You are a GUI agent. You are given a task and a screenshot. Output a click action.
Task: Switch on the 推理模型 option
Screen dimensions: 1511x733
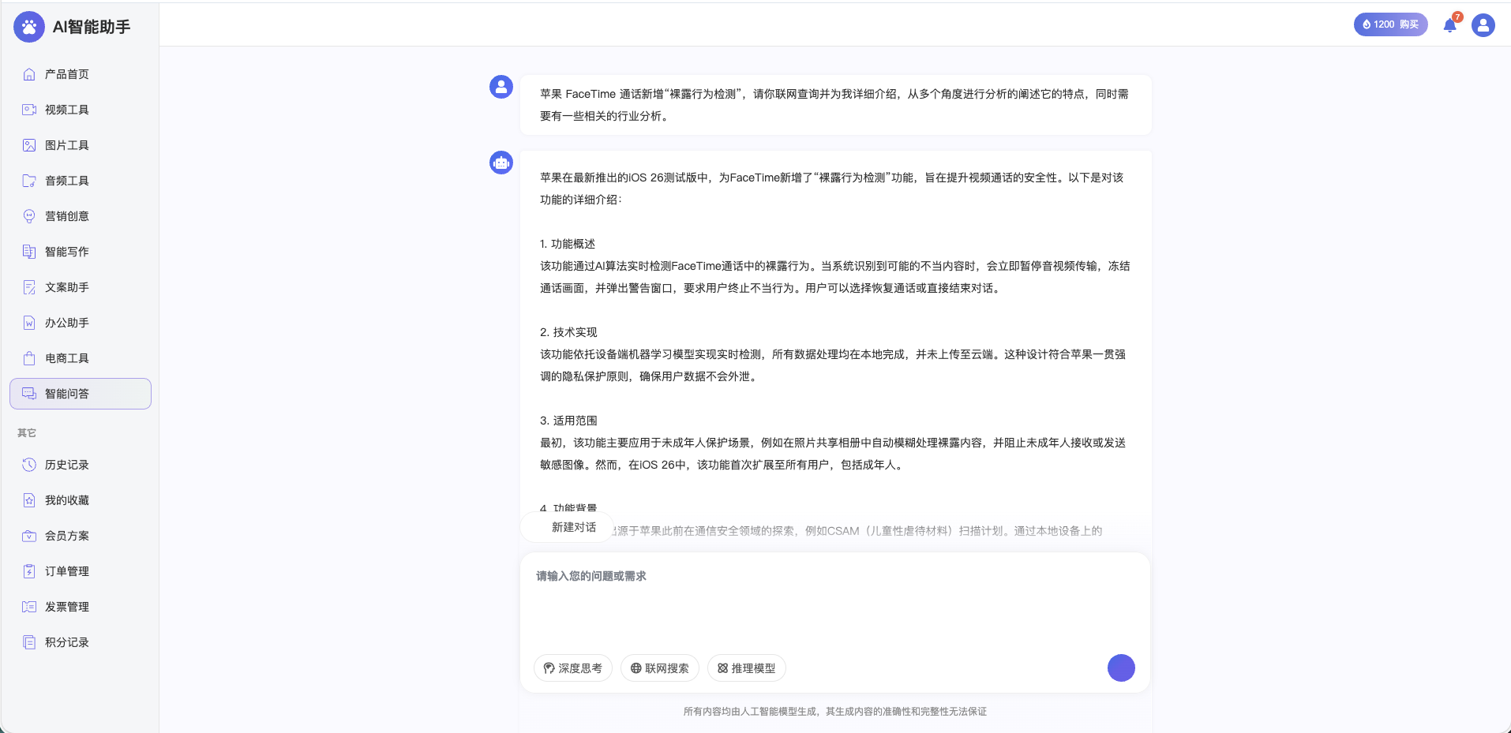748,668
